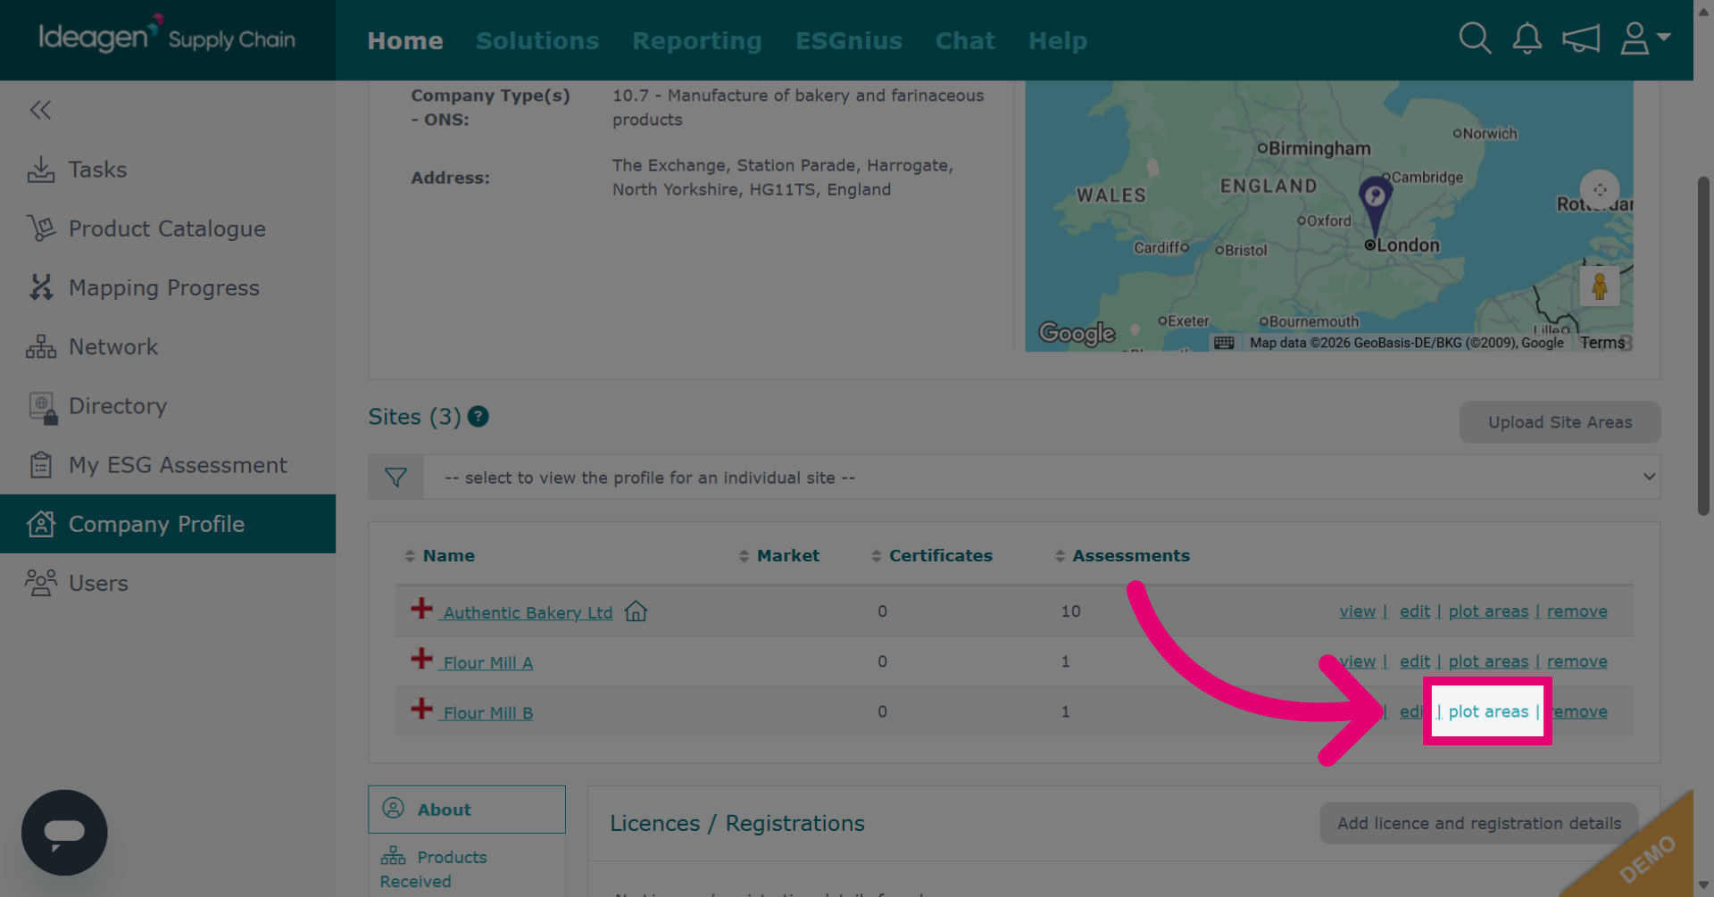Image resolution: width=1714 pixels, height=897 pixels.
Task: Open the map Terms link
Action: 1602,343
